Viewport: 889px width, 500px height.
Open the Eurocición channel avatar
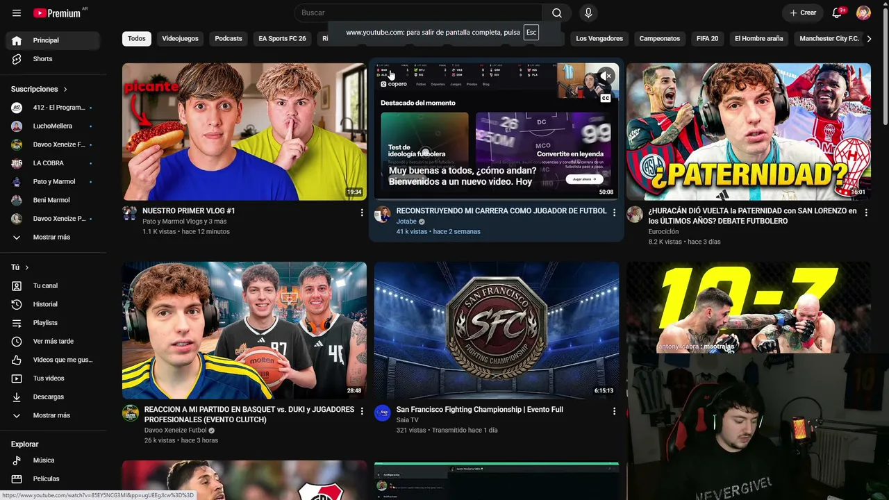pos(634,215)
